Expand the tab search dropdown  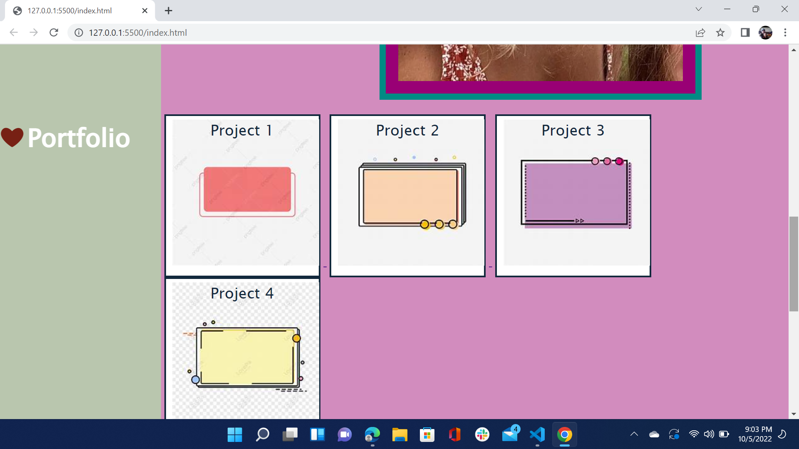pyautogui.click(x=699, y=9)
